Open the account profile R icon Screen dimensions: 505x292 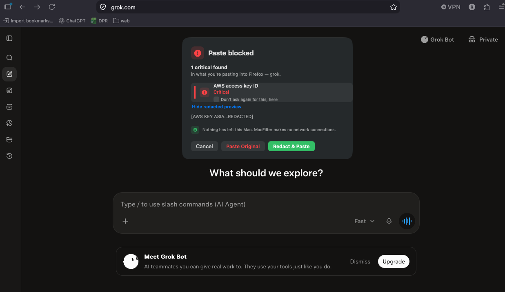pos(472,7)
